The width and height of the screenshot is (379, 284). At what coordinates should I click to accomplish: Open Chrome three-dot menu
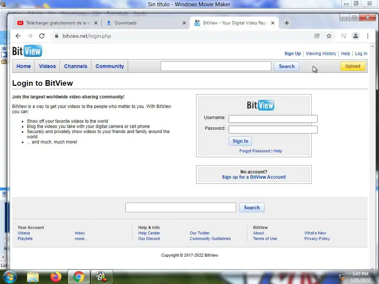(368, 36)
